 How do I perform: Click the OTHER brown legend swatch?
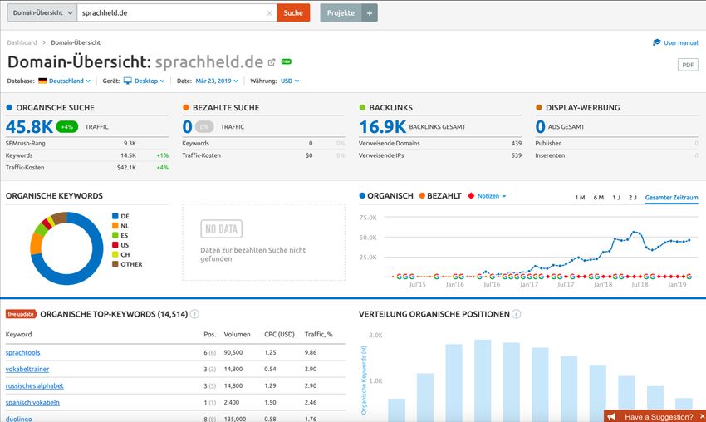point(115,264)
